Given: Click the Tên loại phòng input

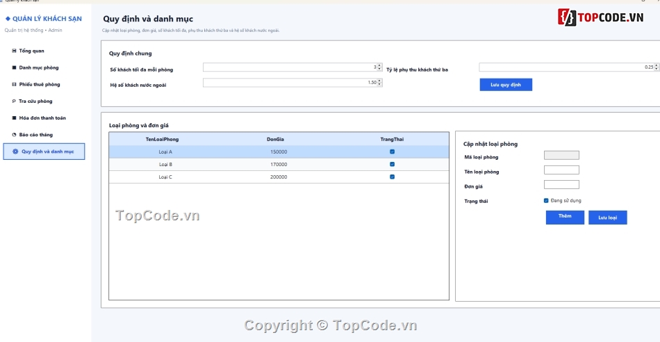Looking at the screenshot, I should coord(561,170).
